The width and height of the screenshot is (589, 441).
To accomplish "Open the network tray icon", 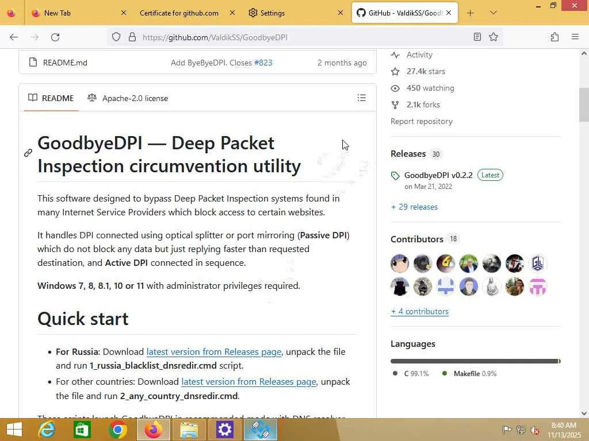I will pos(521,430).
